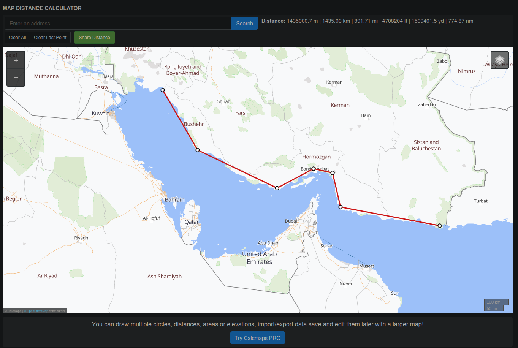Open Try Calcmaps PRO
The image size is (518, 348).
tap(258, 338)
